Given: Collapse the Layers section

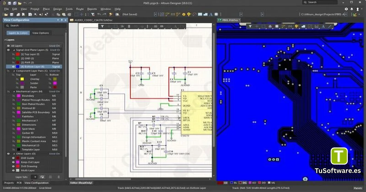Looking at the screenshot, I should pos(5,40).
